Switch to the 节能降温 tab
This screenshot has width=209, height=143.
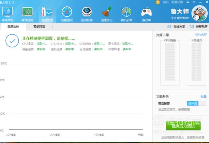coord(39,27)
